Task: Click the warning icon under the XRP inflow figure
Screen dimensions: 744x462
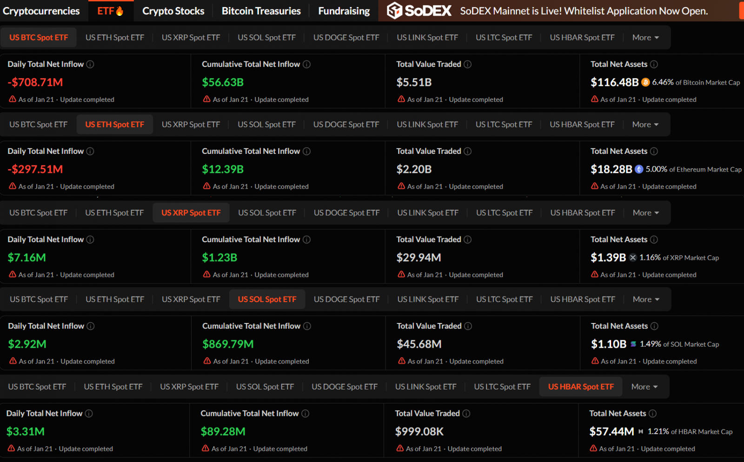Action: [x=13, y=275]
